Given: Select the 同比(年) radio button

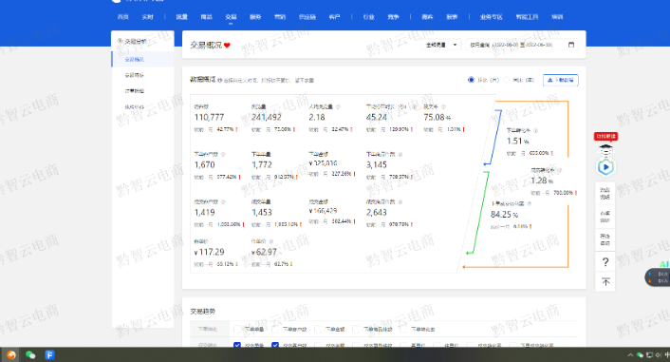Looking at the screenshot, I should [x=507, y=80].
